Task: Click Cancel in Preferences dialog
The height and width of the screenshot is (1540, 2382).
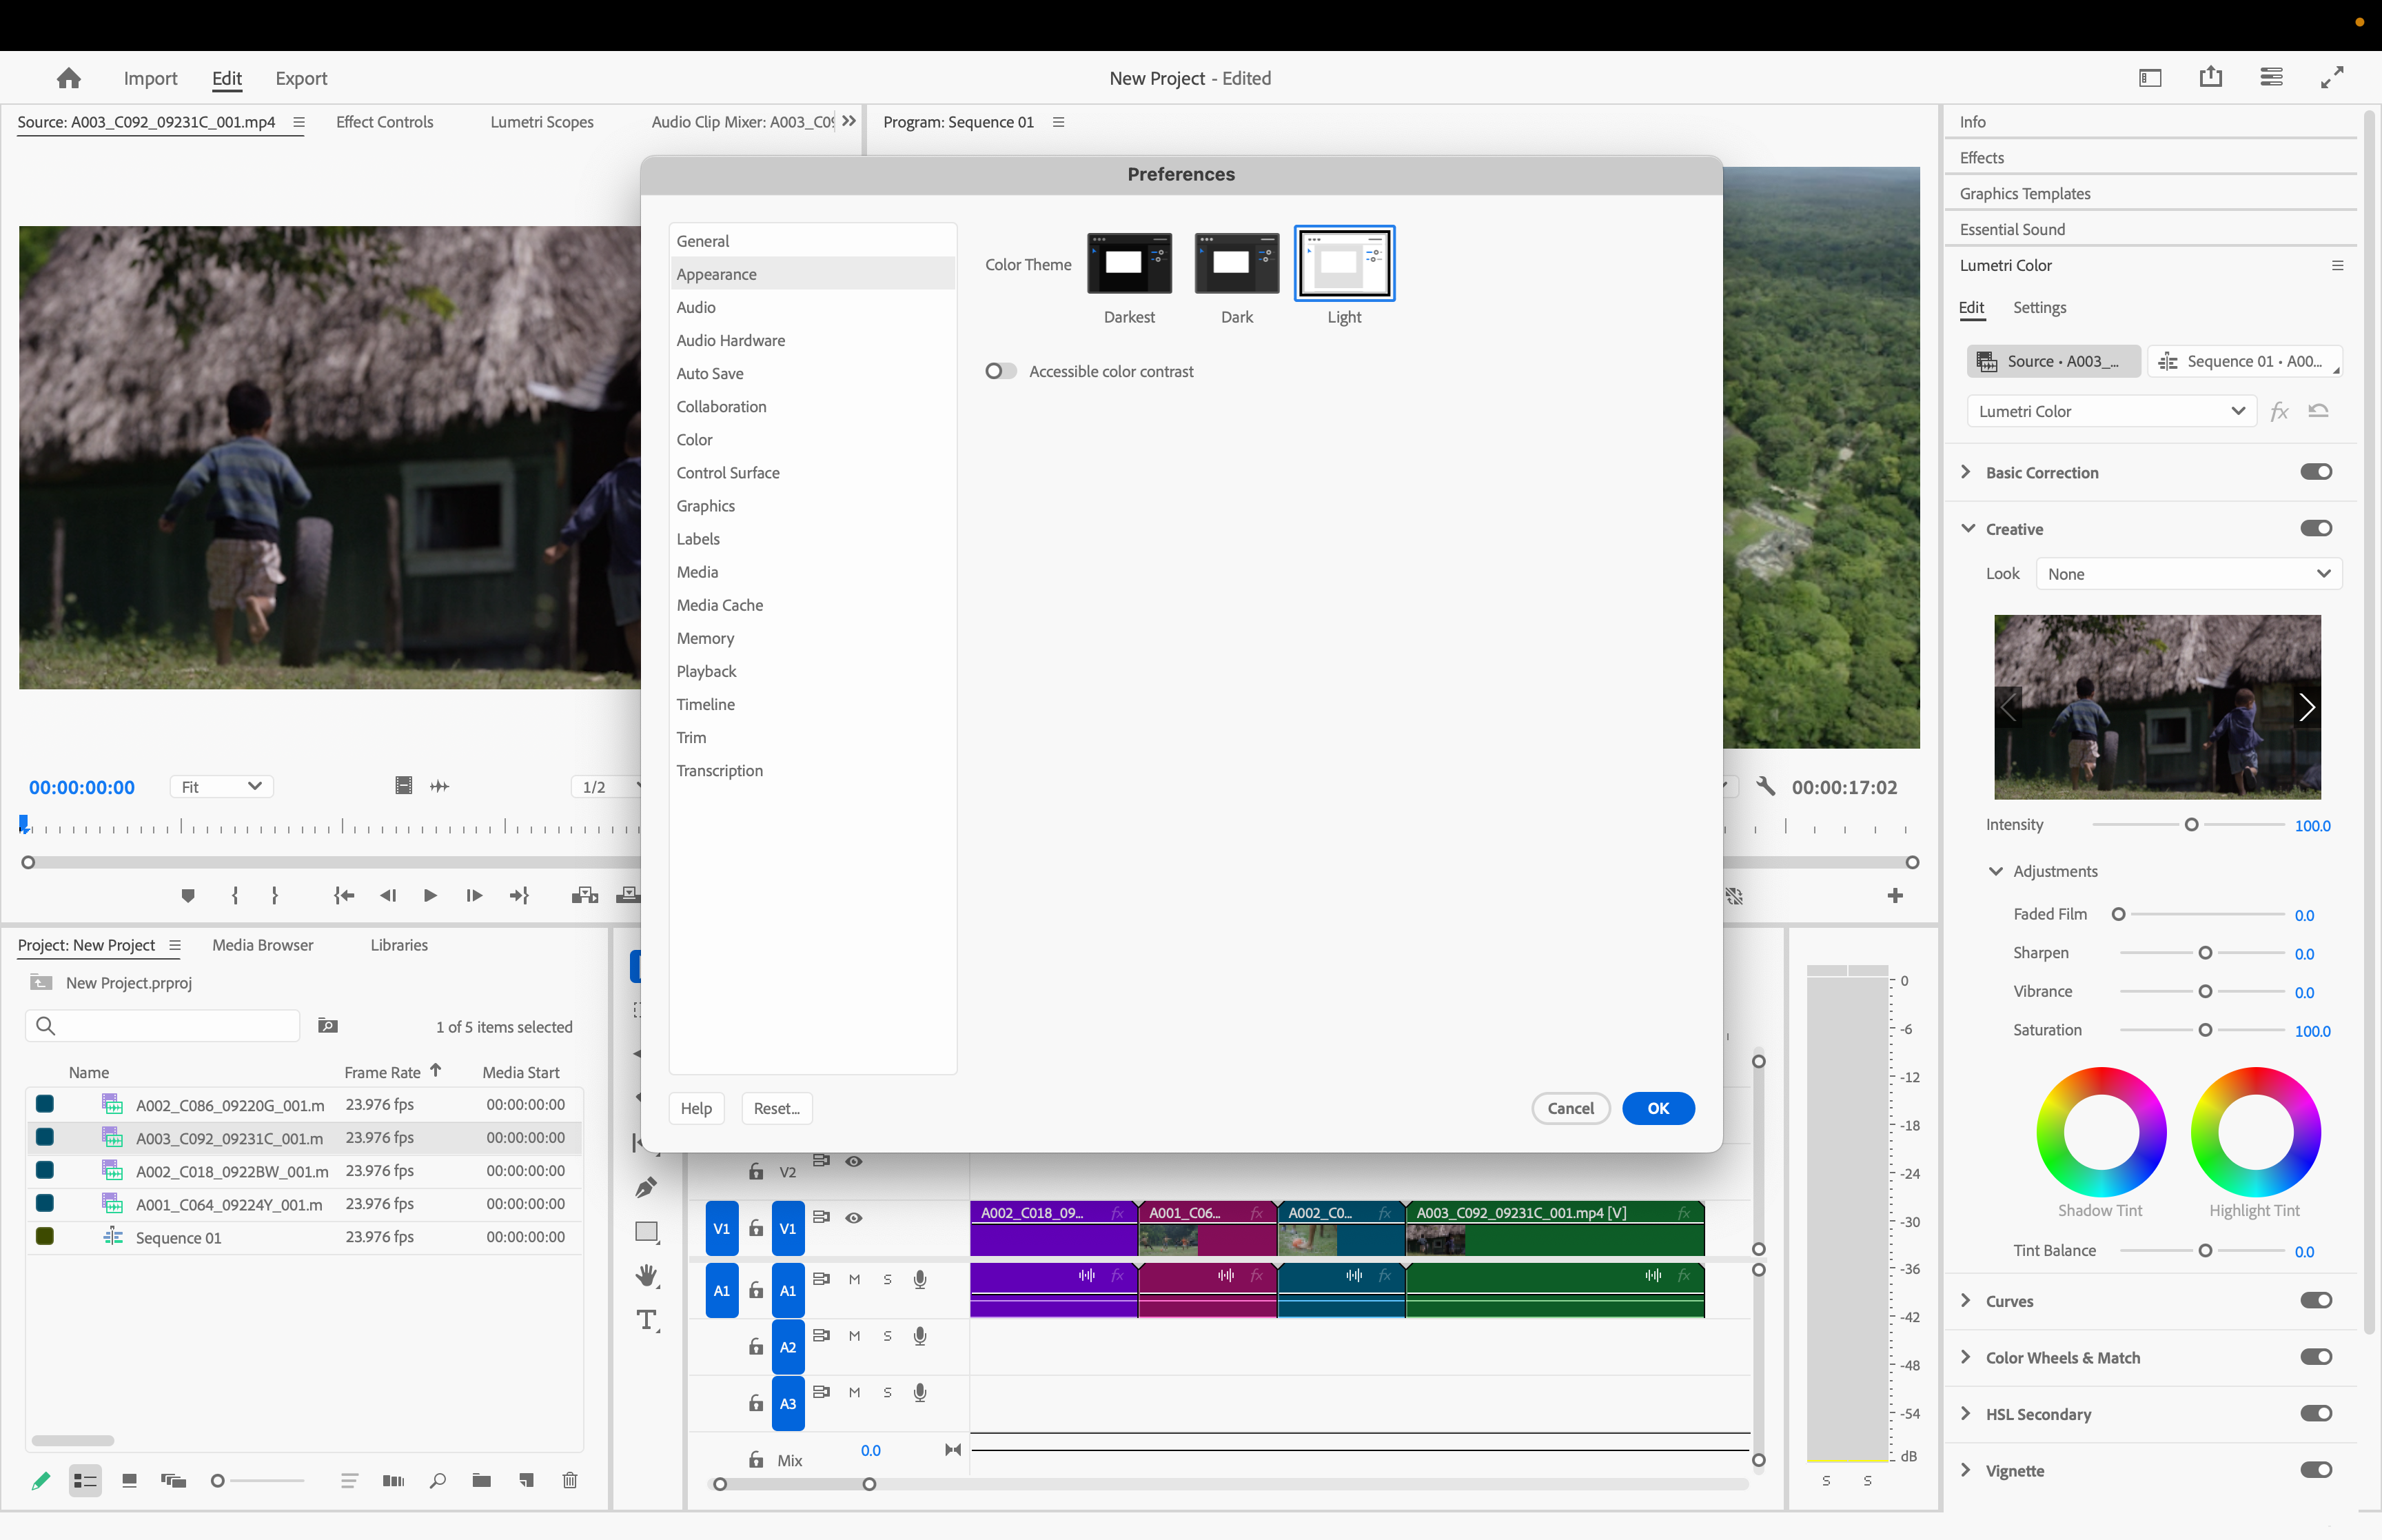Action: tap(1570, 1108)
